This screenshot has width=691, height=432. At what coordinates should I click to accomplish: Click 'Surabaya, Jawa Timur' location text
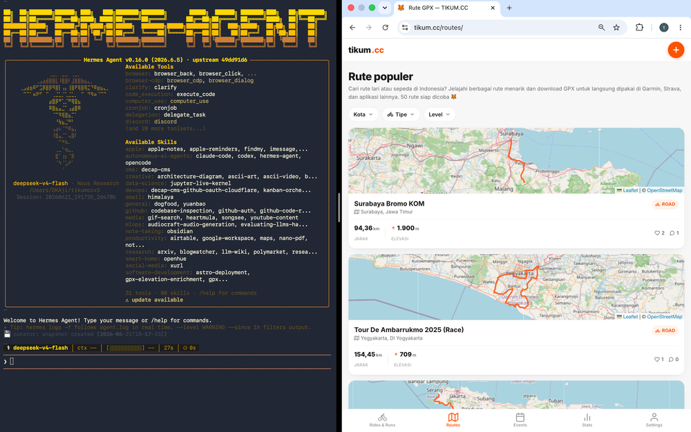tap(386, 212)
